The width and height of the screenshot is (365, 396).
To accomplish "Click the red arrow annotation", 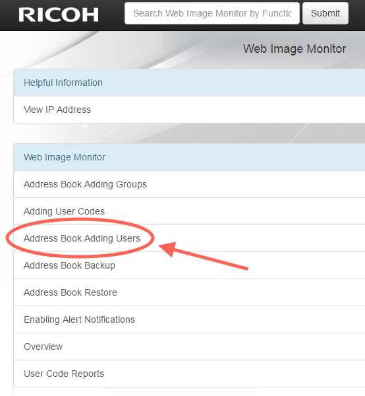I will point(203,256).
